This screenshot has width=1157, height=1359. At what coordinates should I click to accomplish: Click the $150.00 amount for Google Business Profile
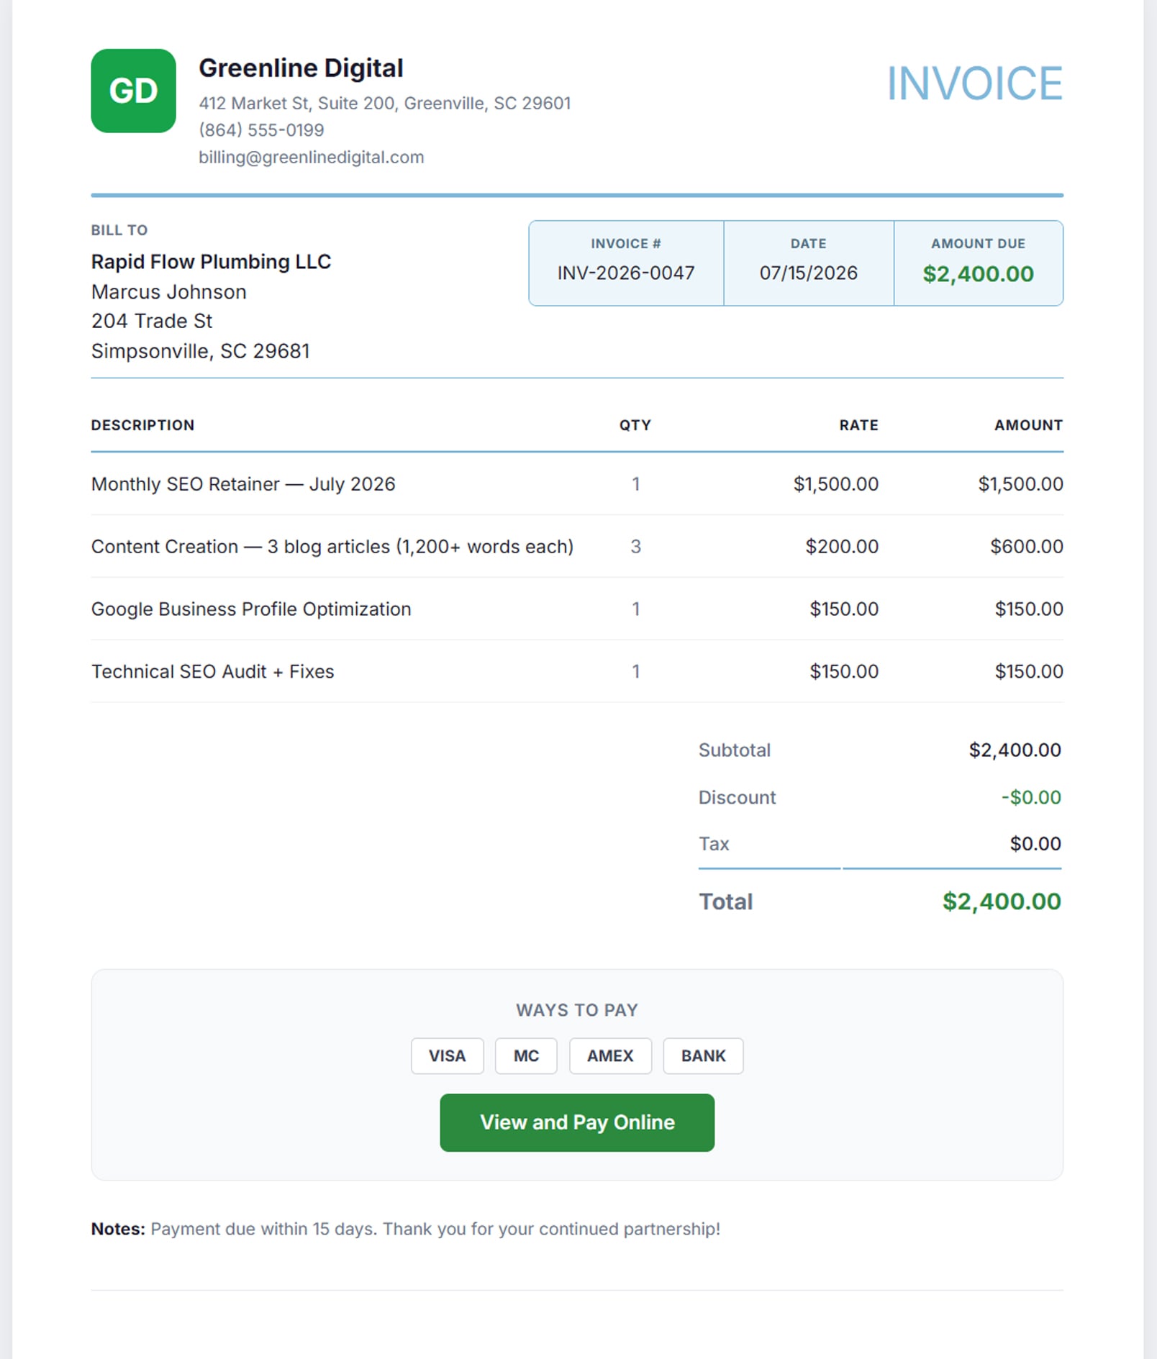click(1029, 609)
